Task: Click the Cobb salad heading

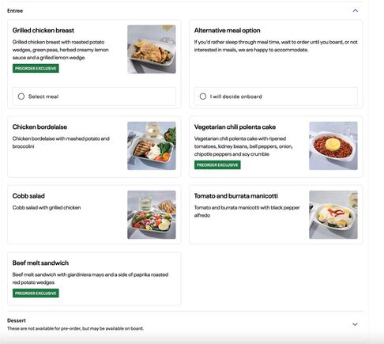Action: [28, 196]
